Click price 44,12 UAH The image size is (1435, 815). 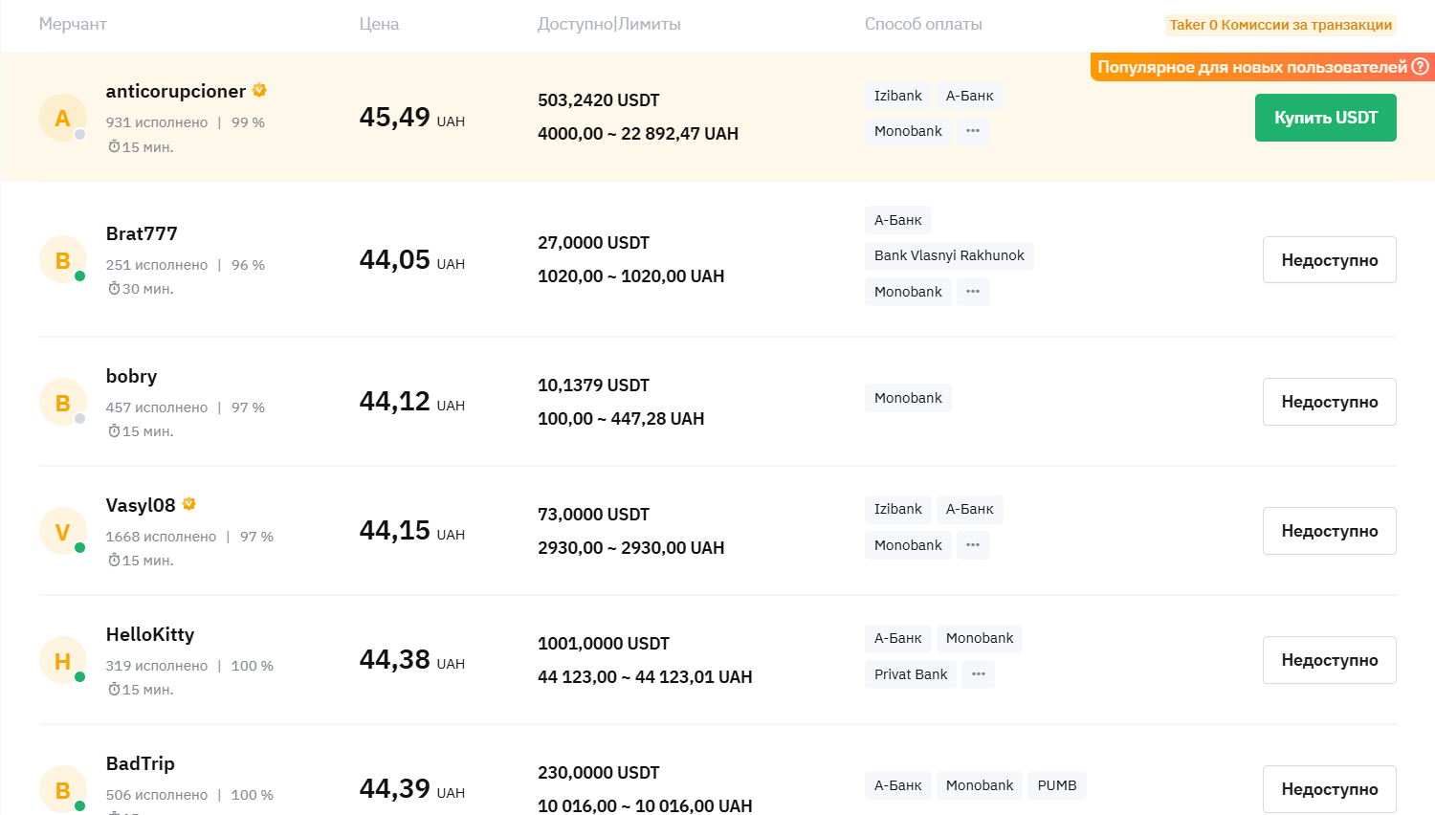412,402
